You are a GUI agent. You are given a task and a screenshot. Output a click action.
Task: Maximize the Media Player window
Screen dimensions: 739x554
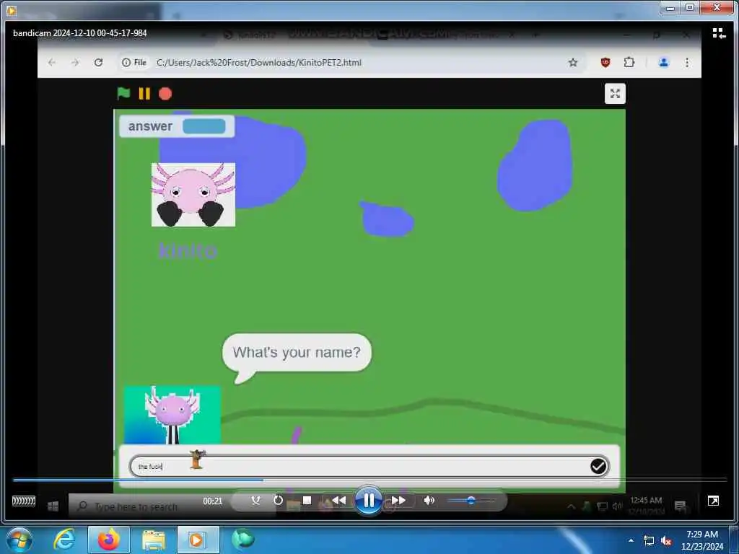click(689, 7)
